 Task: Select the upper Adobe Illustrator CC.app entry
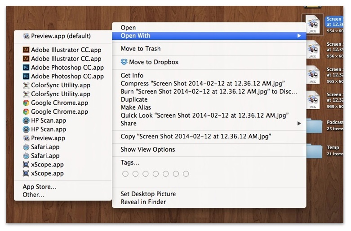[62, 50]
